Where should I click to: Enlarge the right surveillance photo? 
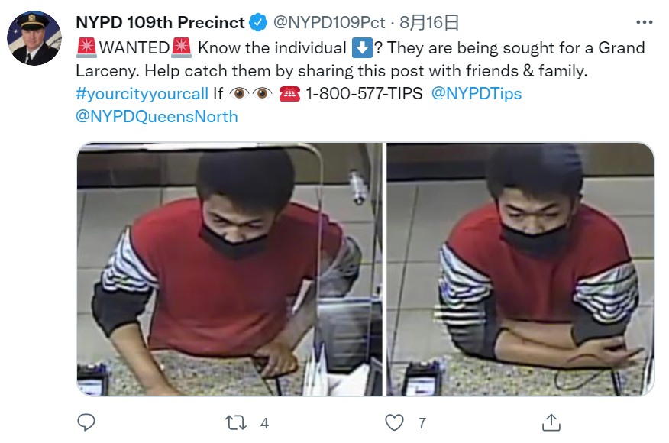pyautogui.click(x=521, y=269)
